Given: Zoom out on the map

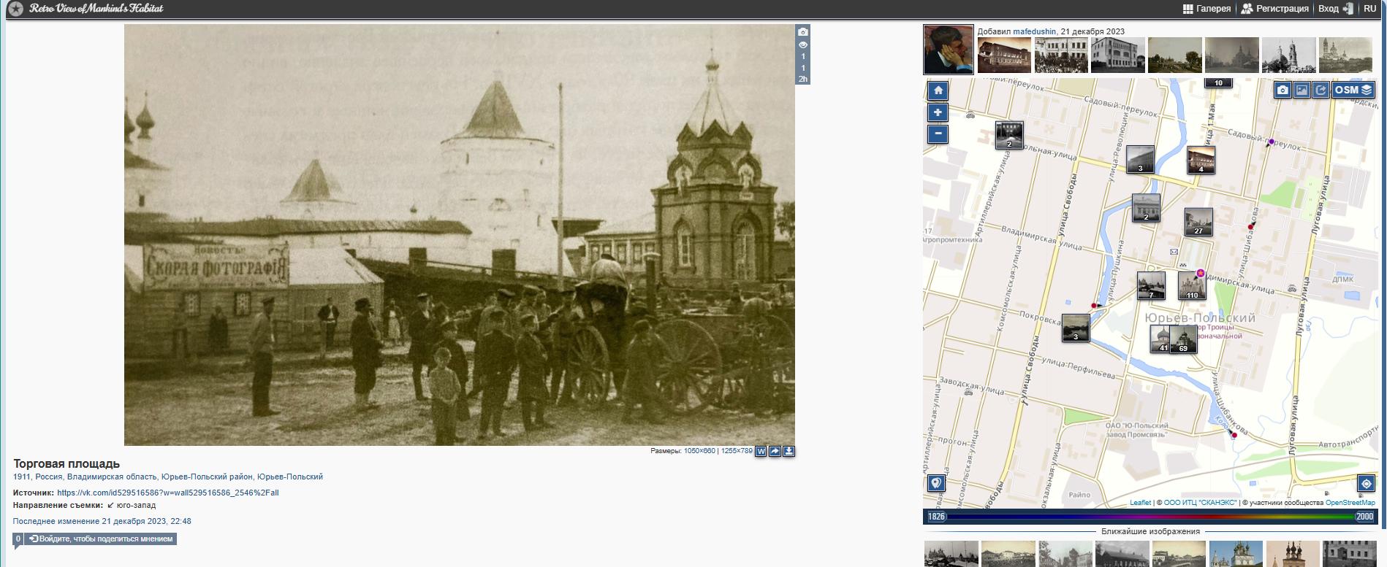Looking at the screenshot, I should [938, 134].
